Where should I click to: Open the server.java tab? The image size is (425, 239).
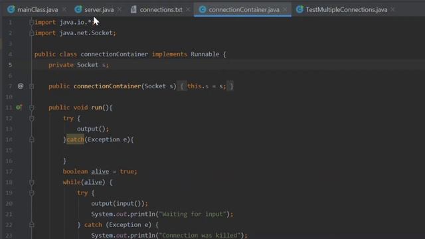[99, 10]
